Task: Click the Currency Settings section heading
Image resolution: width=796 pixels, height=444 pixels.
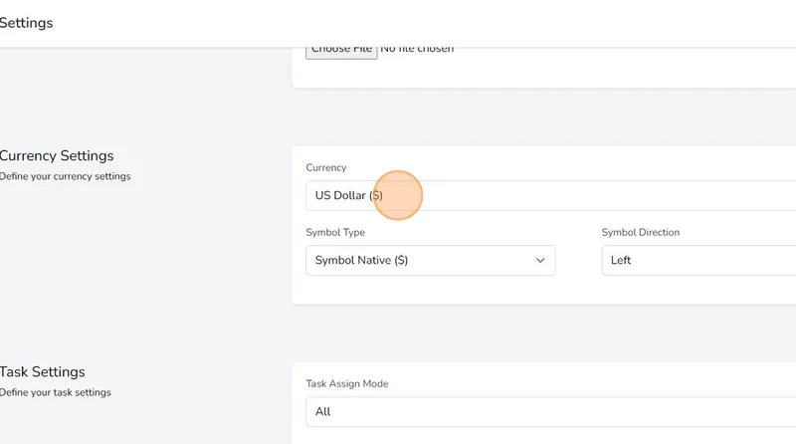Action: click(57, 156)
